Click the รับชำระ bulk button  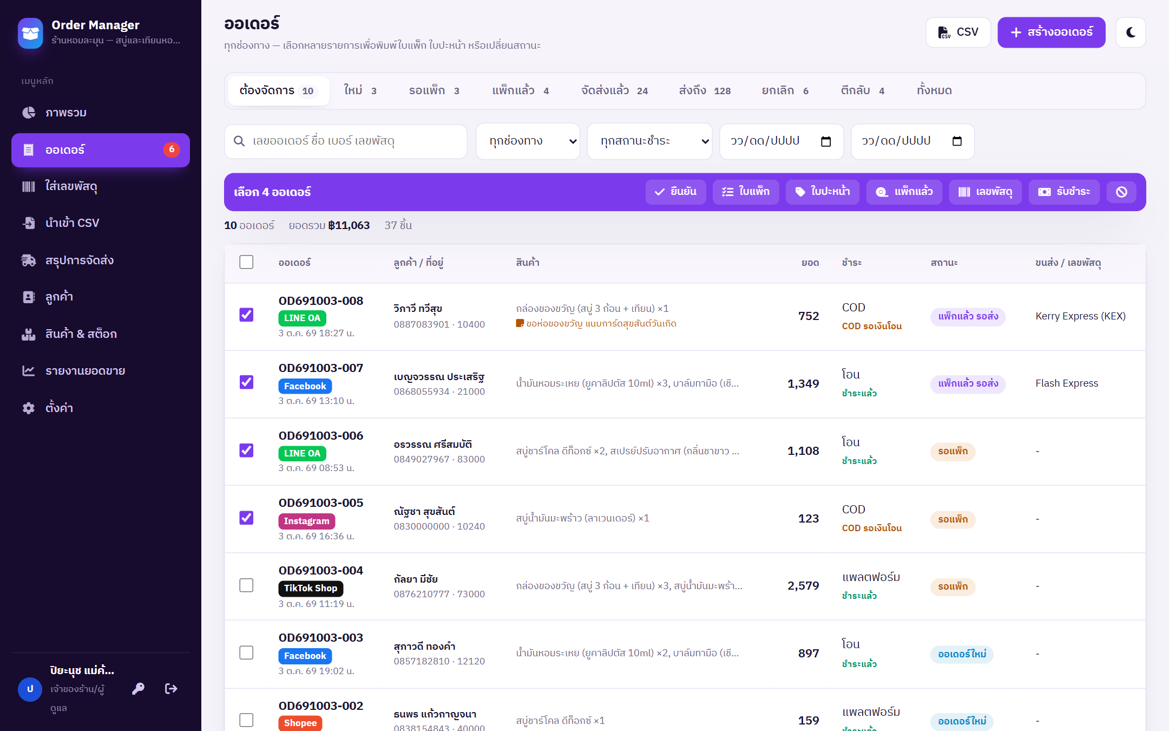[1064, 192]
